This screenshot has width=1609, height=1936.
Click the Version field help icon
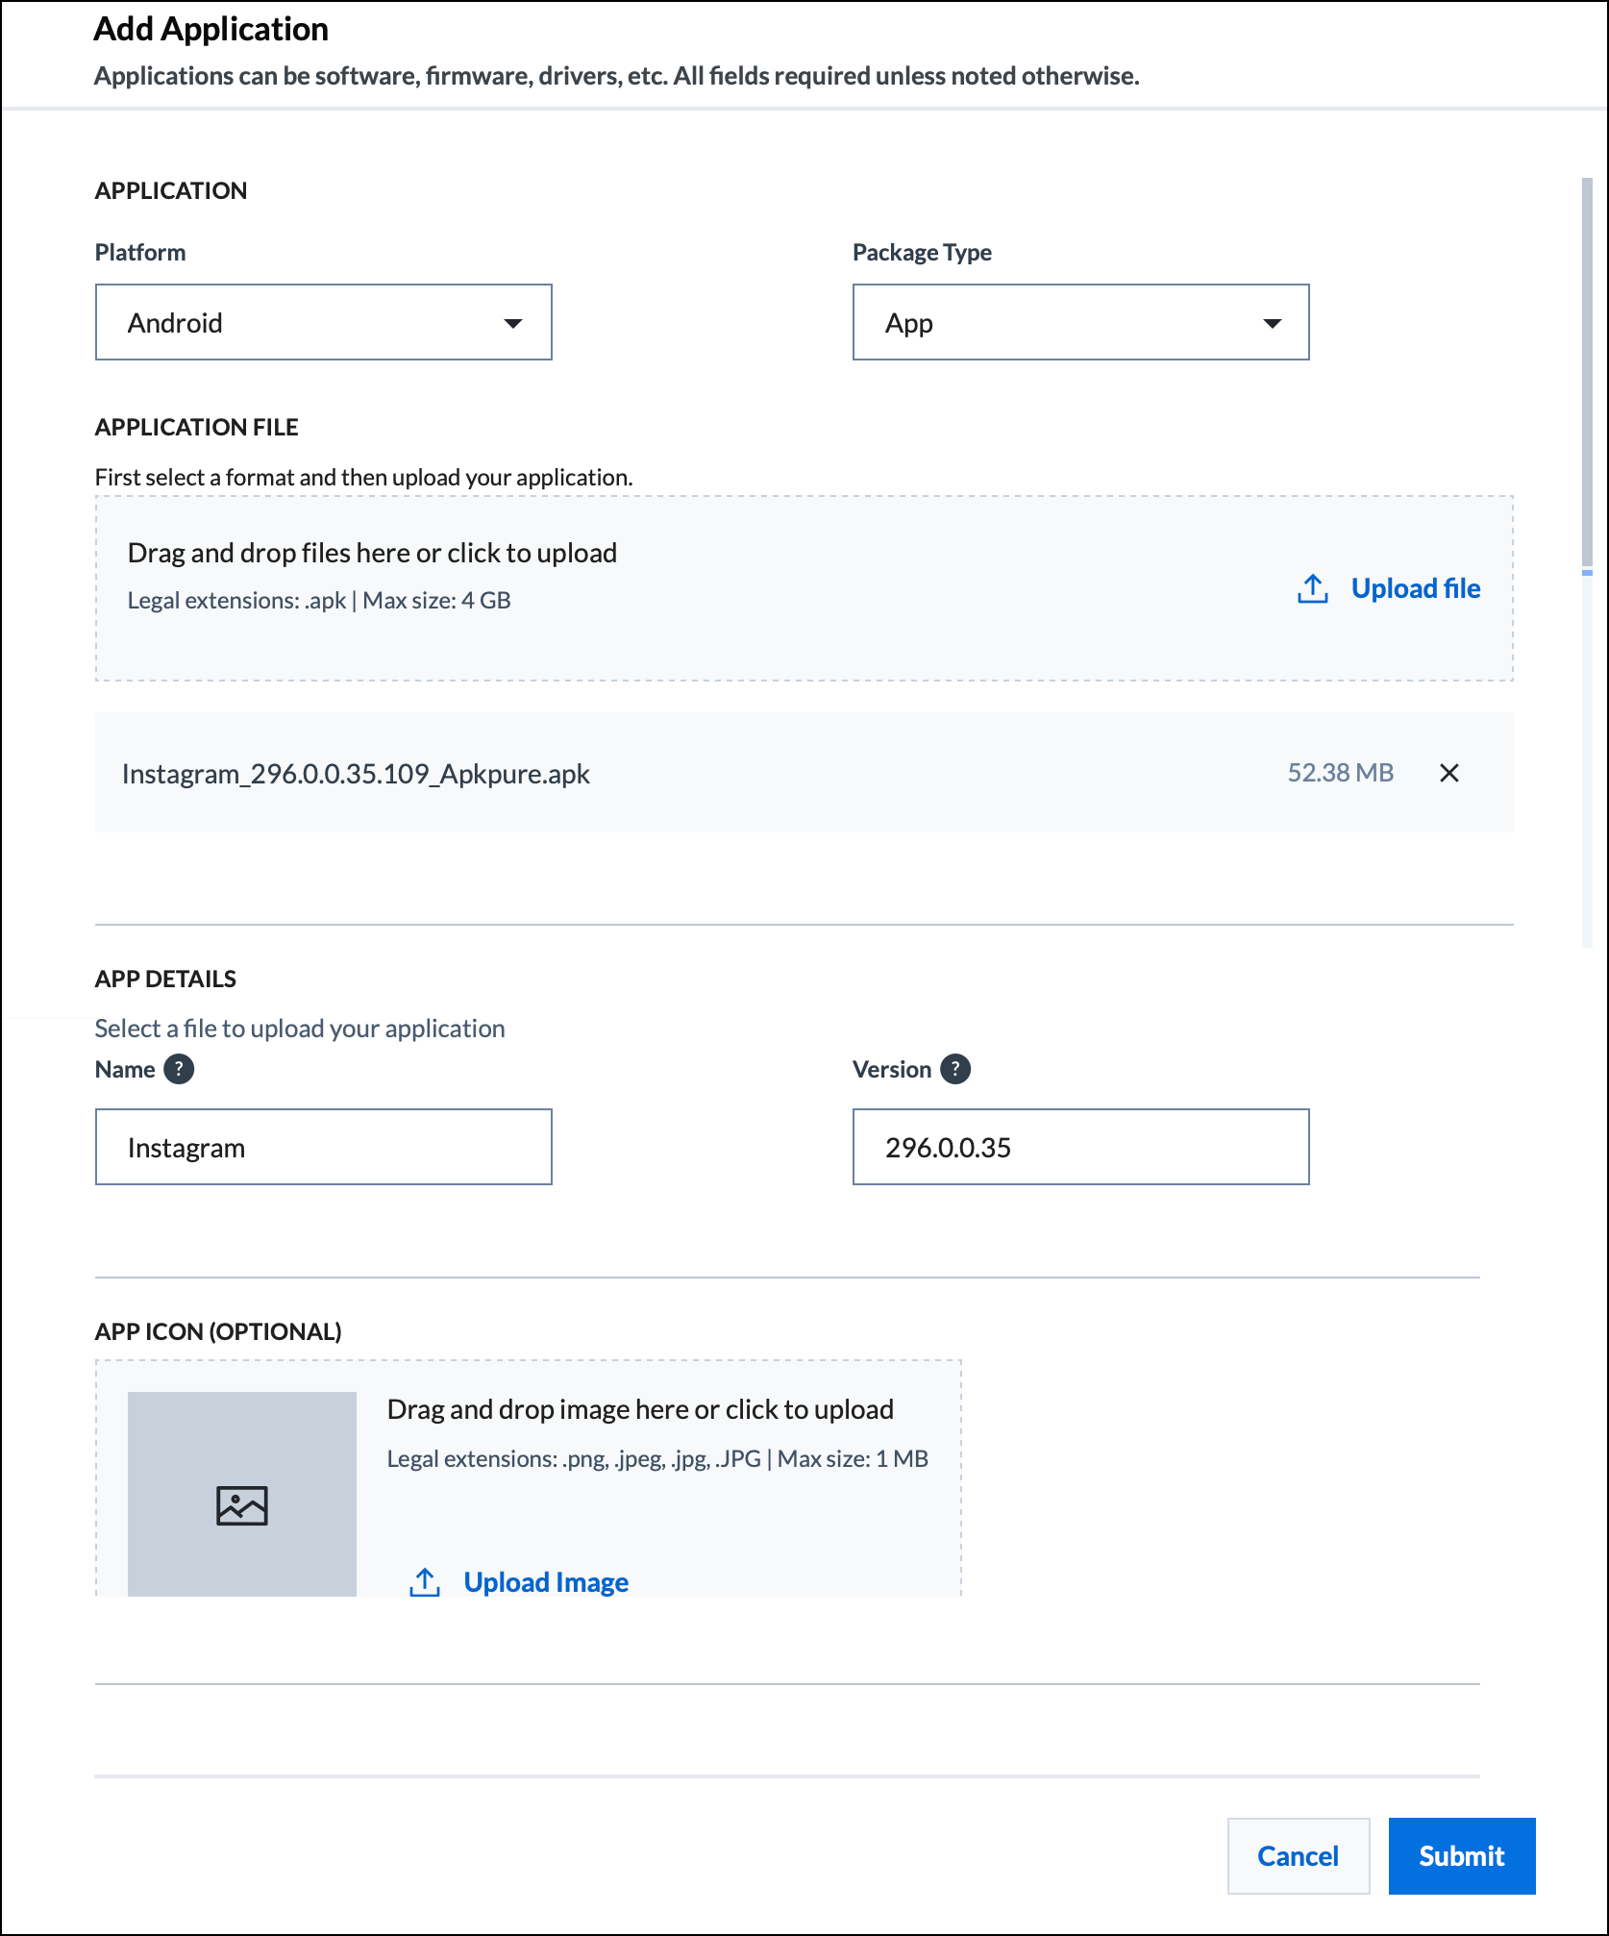coord(955,1069)
